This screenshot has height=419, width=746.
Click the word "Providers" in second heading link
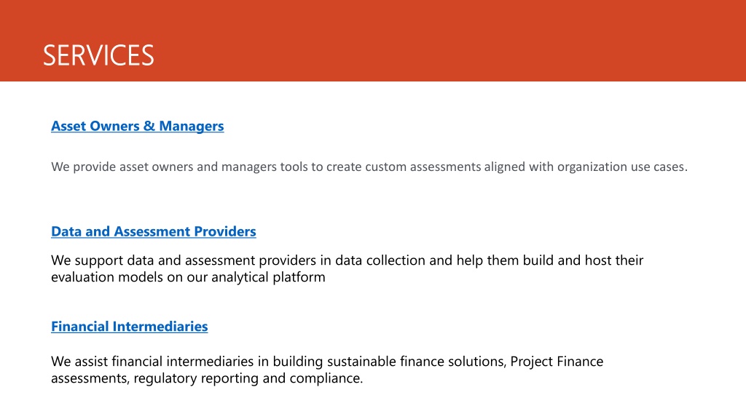coord(225,231)
